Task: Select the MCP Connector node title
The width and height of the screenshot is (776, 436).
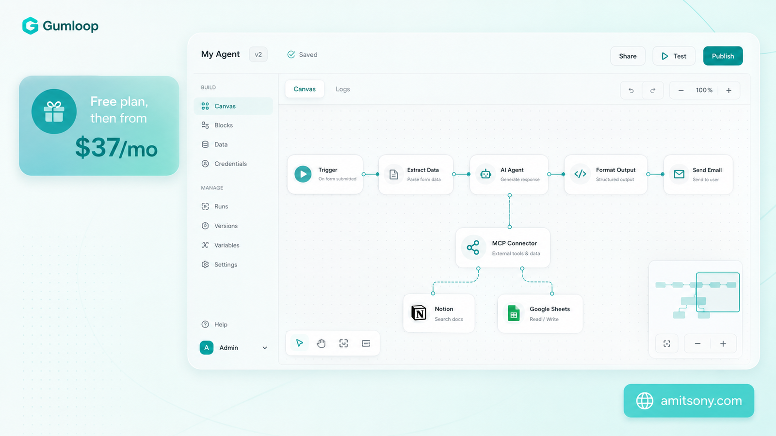Action: [x=515, y=243]
